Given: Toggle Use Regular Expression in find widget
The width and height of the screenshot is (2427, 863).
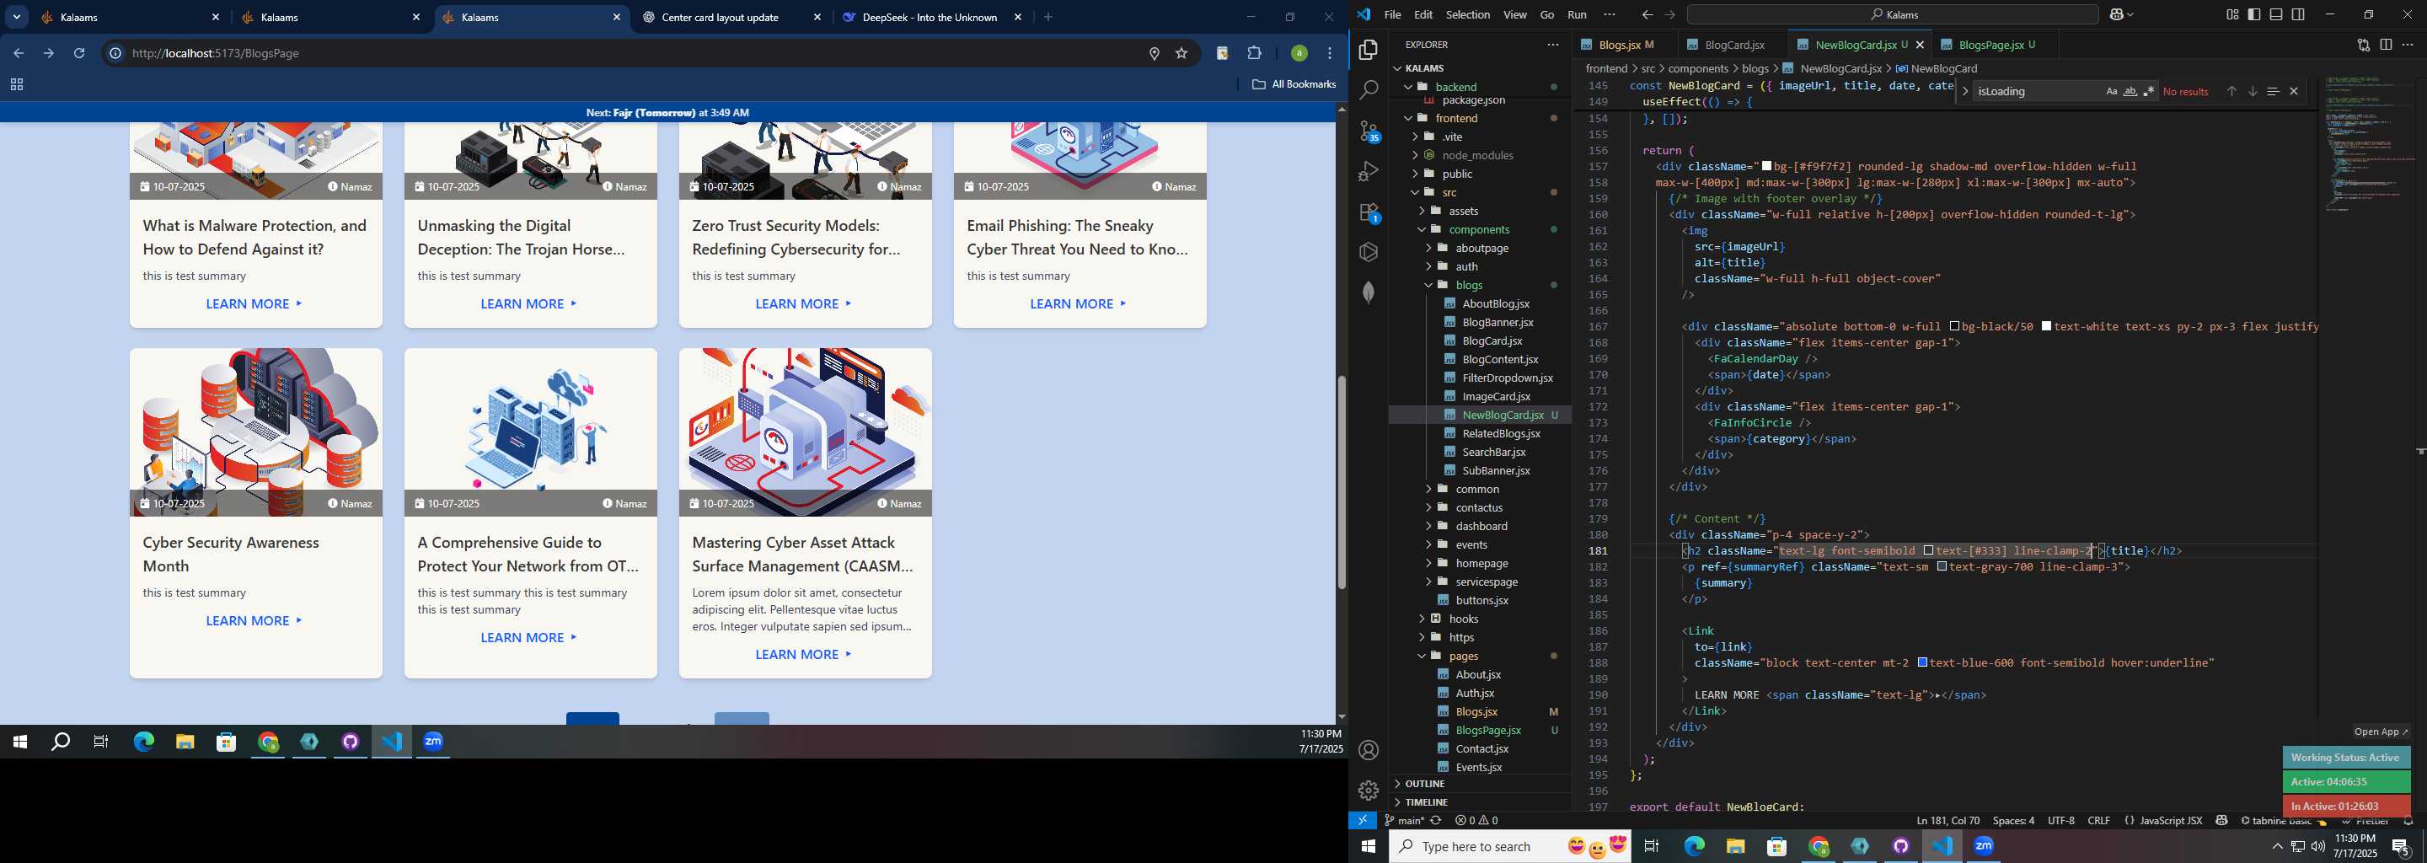Looking at the screenshot, I should 2149,91.
